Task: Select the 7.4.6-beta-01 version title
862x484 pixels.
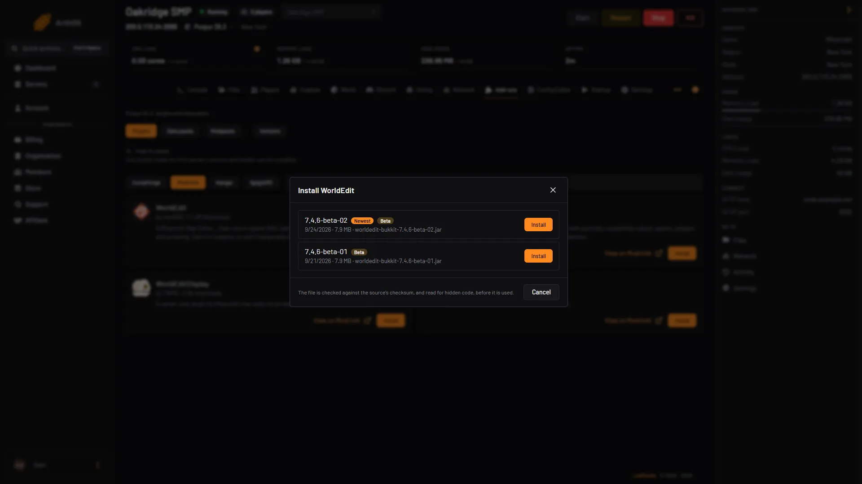Action: pos(326,252)
